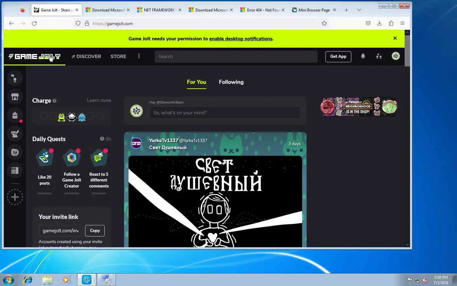Image resolution: width=457 pixels, height=286 pixels.
Task: Open the sidebar backpack icon
Action: (x=15, y=115)
